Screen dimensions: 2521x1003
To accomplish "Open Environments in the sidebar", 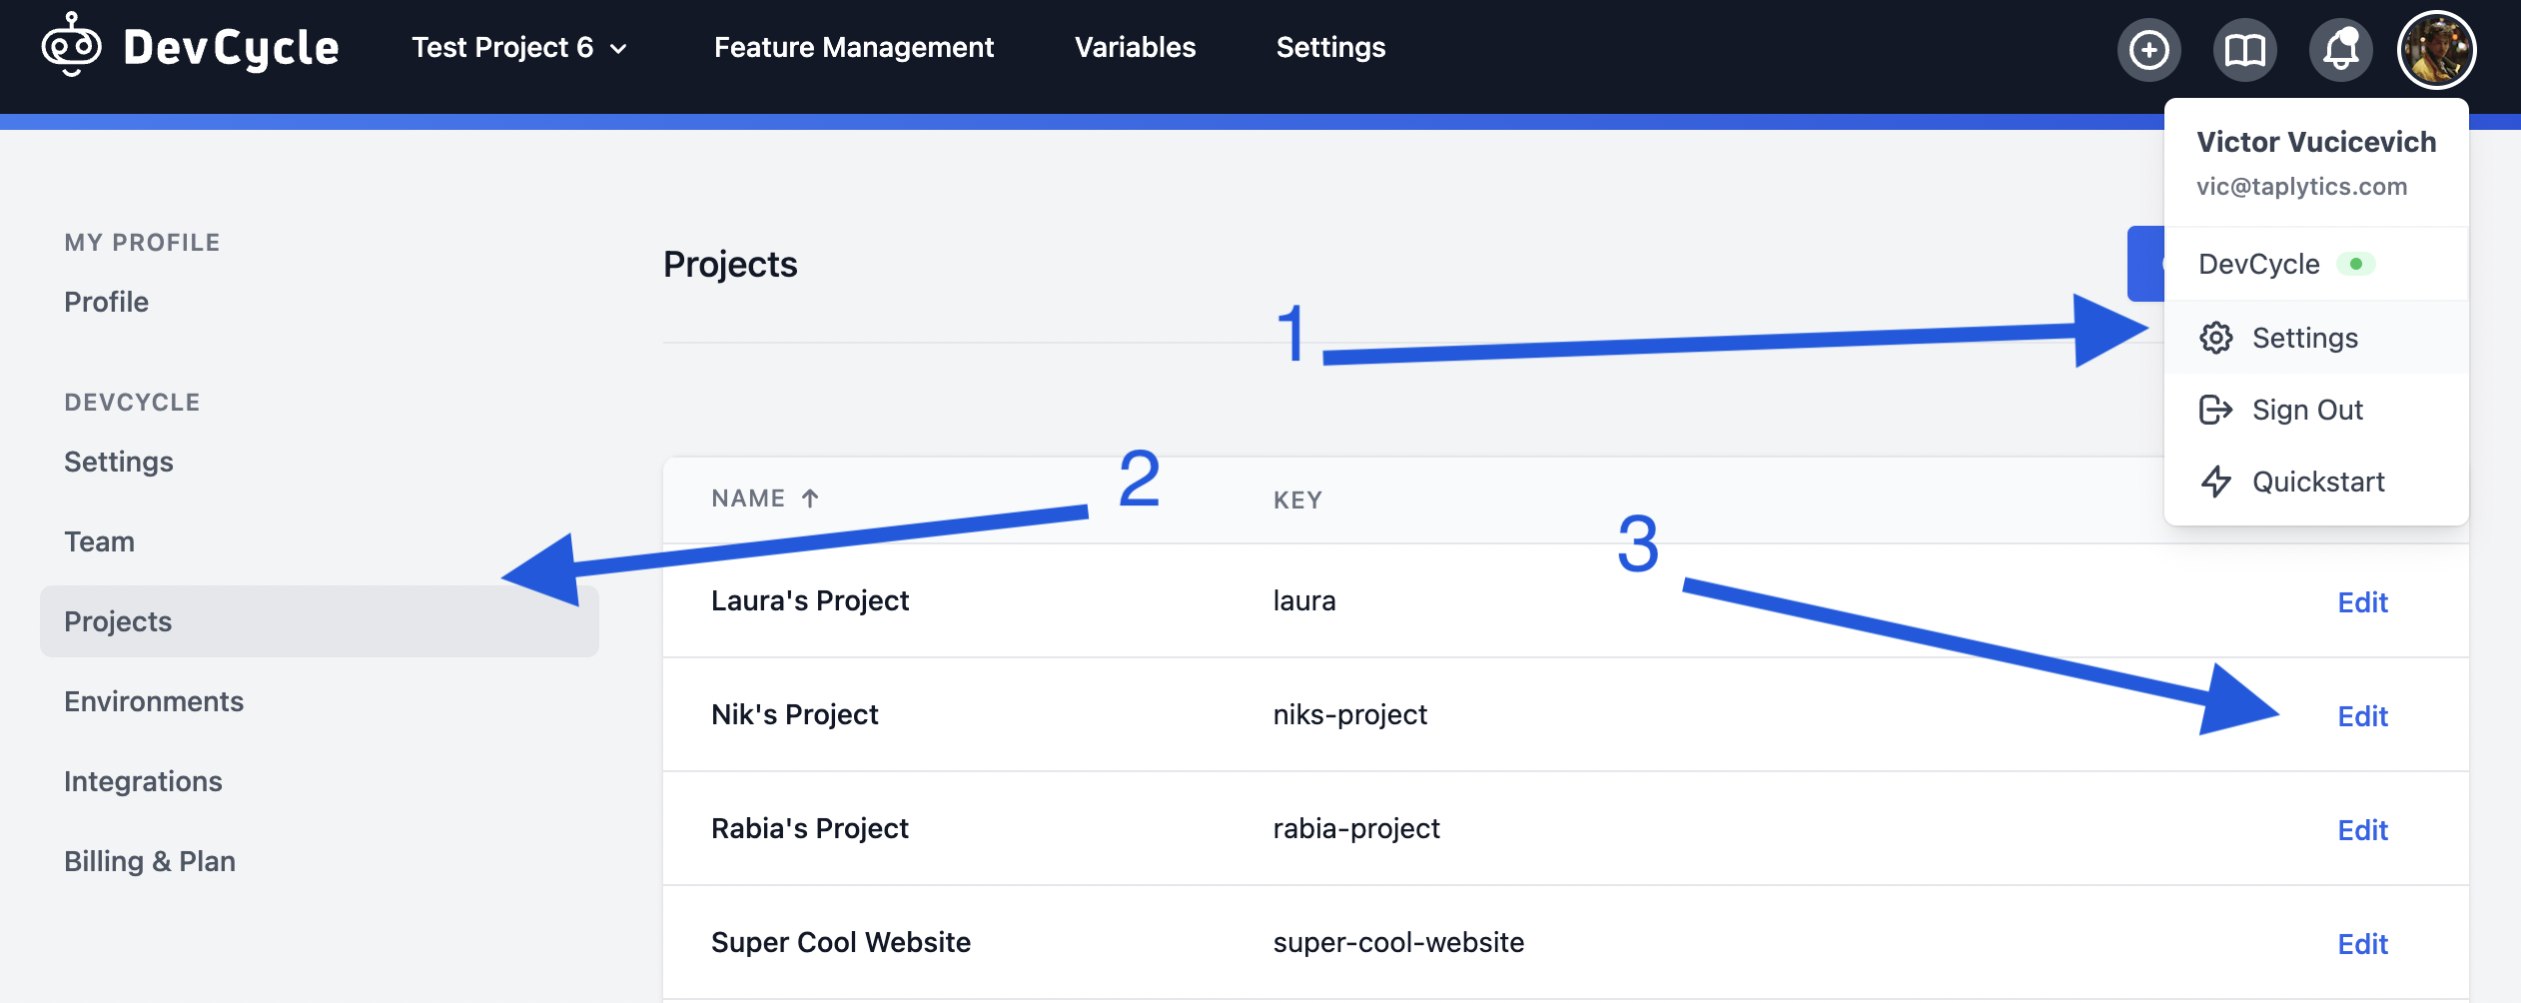I will point(154,701).
